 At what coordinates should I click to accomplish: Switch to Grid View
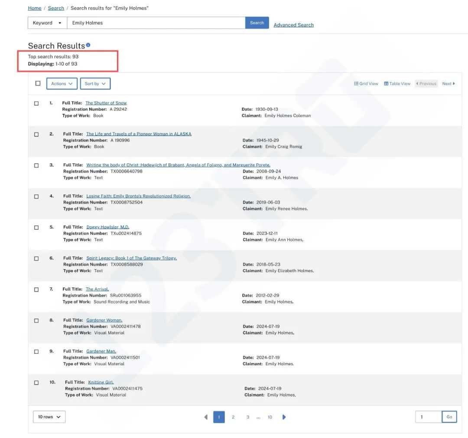[x=366, y=84]
